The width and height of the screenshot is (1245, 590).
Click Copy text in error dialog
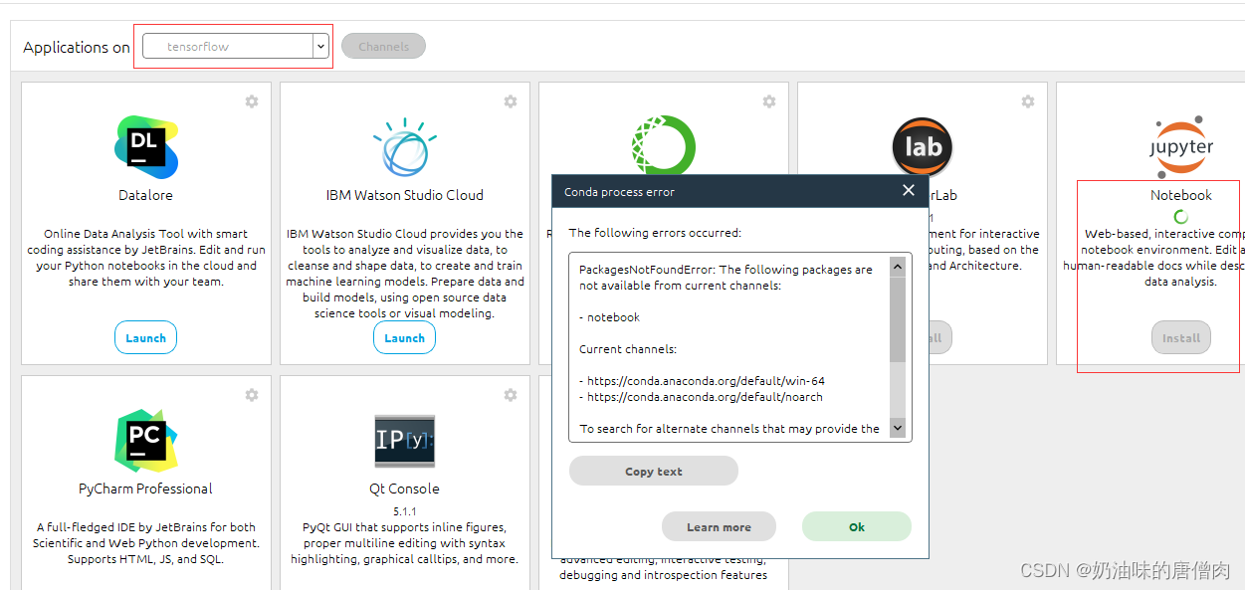(654, 472)
